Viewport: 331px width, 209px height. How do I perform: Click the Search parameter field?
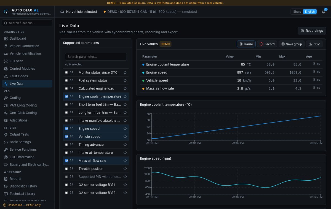(96, 56)
